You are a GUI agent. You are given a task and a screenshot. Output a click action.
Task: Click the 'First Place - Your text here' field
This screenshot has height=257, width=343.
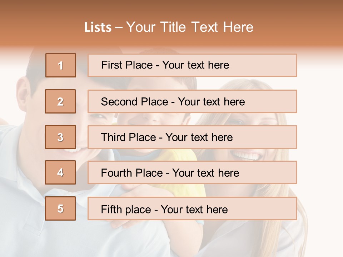pyautogui.click(x=192, y=65)
